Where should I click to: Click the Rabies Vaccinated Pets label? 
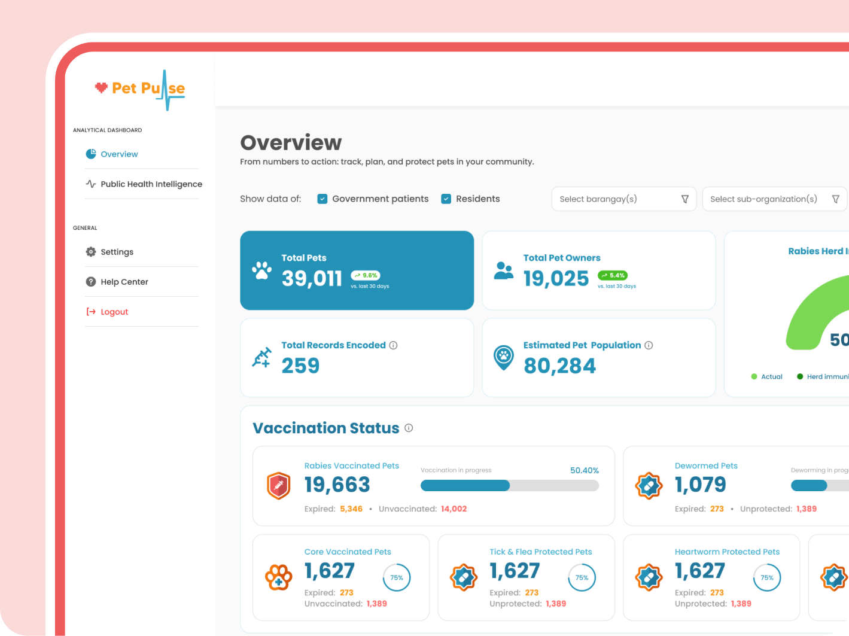point(352,465)
